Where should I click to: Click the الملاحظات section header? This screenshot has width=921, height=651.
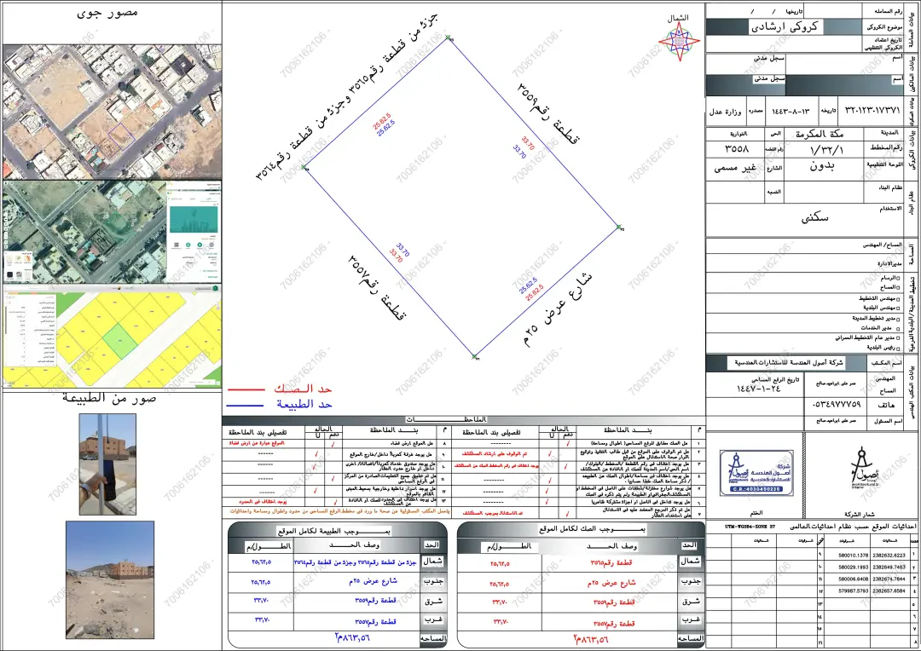[x=448, y=419]
